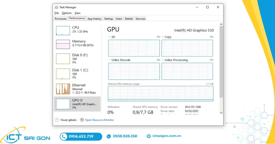Open the Video Processing engine dropdown
275x144 pixels.
pyautogui.click(x=162, y=60)
